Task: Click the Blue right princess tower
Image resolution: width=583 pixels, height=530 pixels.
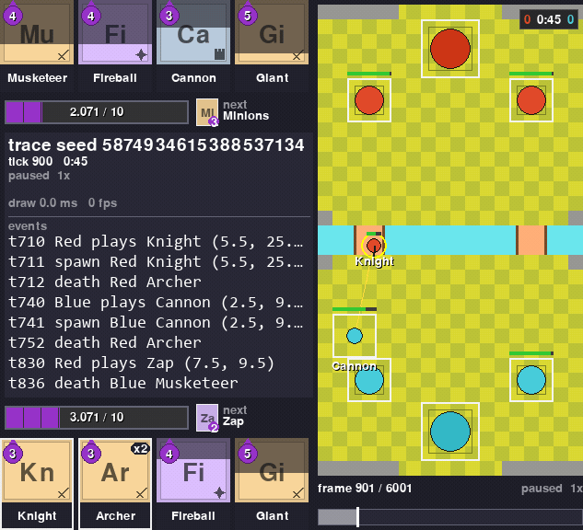Action: point(531,380)
